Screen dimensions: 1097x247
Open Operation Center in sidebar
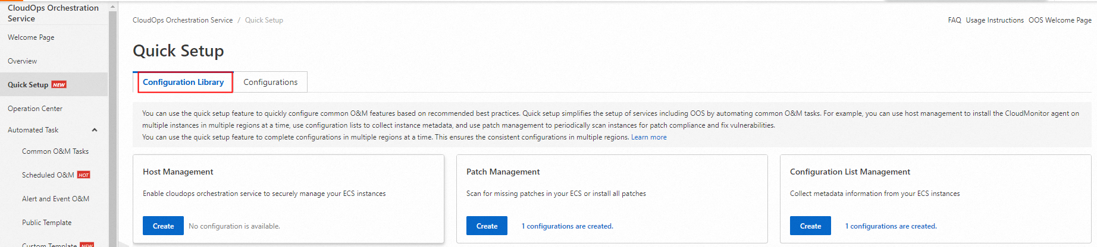coord(35,109)
